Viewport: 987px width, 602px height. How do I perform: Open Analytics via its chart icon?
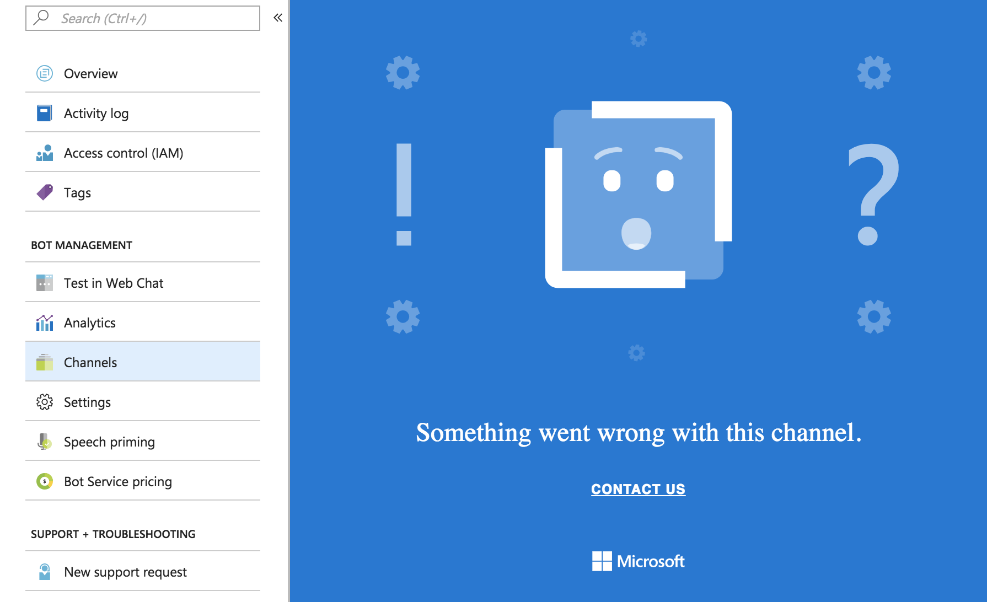(45, 322)
